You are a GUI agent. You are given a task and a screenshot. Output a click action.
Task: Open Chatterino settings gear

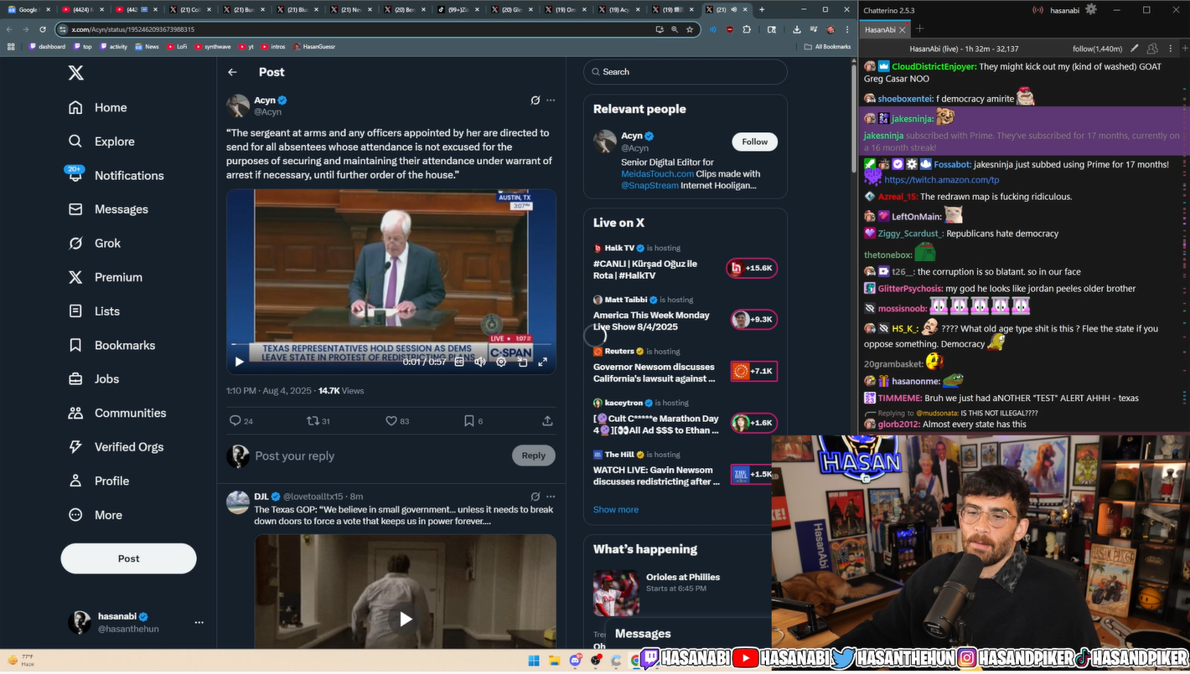click(x=1090, y=9)
